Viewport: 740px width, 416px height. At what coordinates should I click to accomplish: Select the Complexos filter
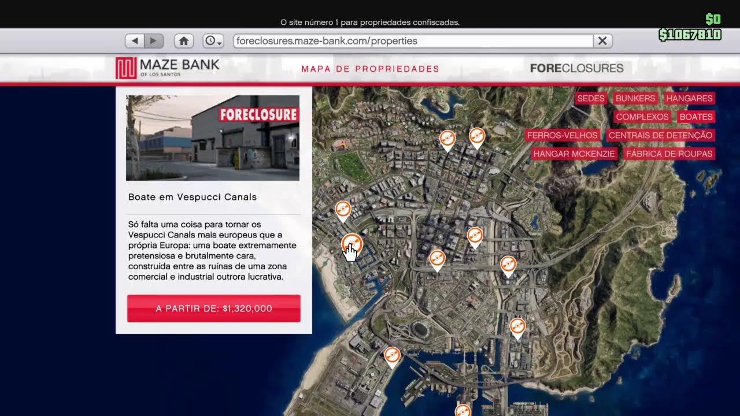click(x=642, y=117)
